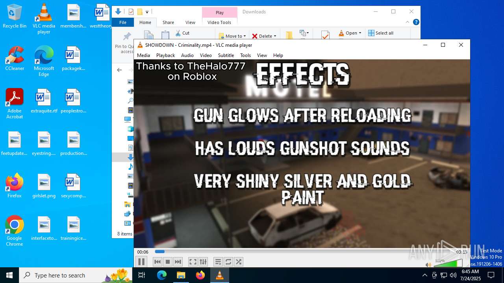
Task: Adjust the VLC volume slider
Action: click(x=448, y=263)
